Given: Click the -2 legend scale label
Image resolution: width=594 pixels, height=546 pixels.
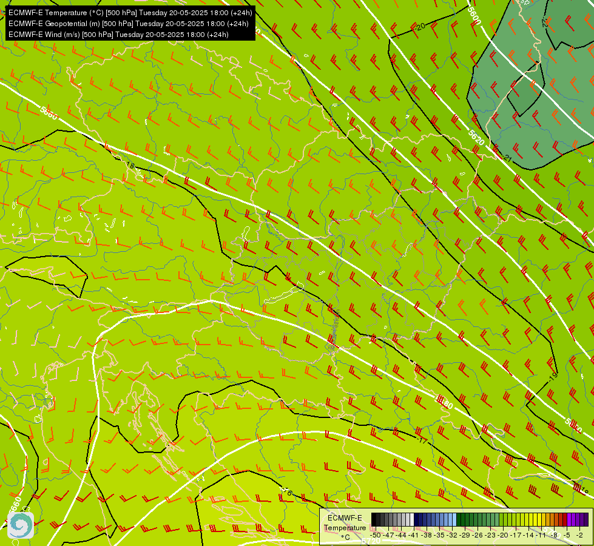Looking at the screenshot, I should point(579,536).
